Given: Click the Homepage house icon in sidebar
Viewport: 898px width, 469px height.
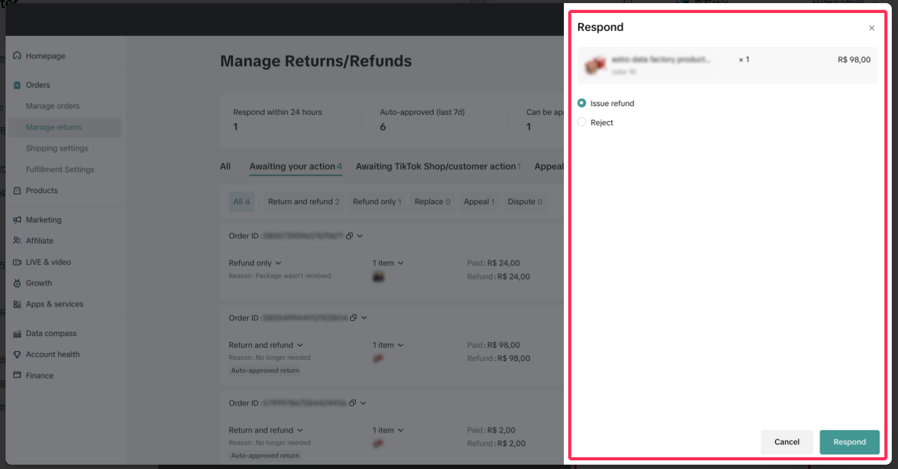Looking at the screenshot, I should tap(17, 56).
